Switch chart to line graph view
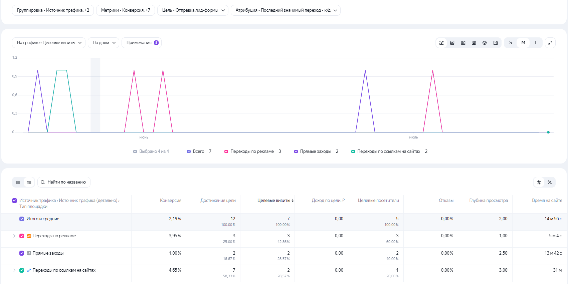Image resolution: width=568 pixels, height=284 pixels. pyautogui.click(x=441, y=43)
